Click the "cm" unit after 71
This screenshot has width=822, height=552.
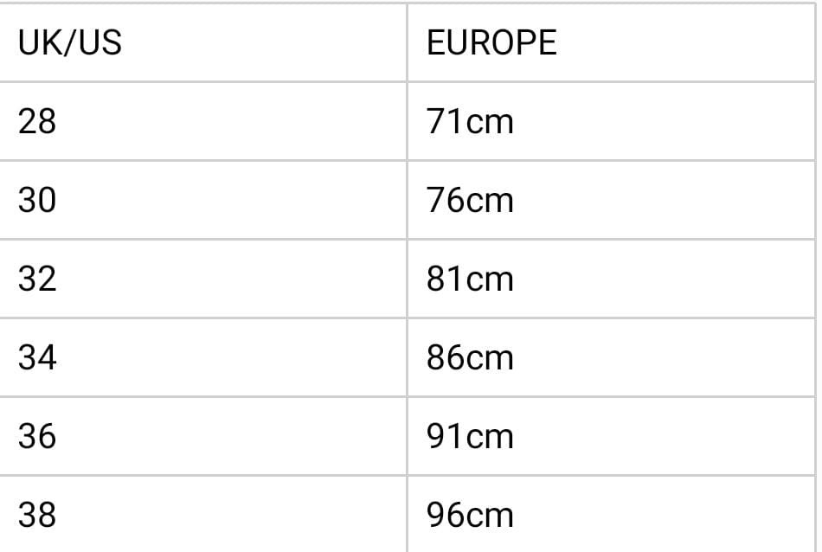490,123
